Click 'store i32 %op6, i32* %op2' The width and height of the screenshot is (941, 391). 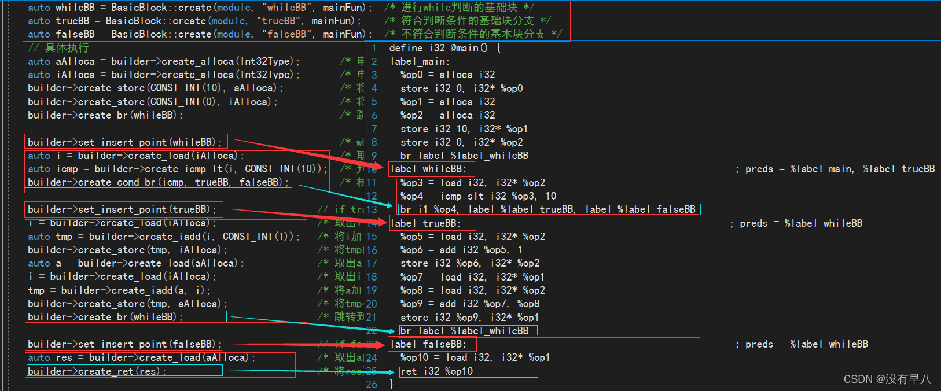[469, 263]
